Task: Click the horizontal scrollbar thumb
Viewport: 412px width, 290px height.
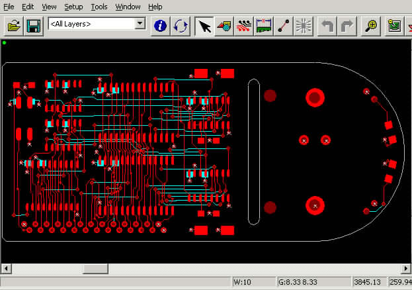Action: click(x=95, y=268)
